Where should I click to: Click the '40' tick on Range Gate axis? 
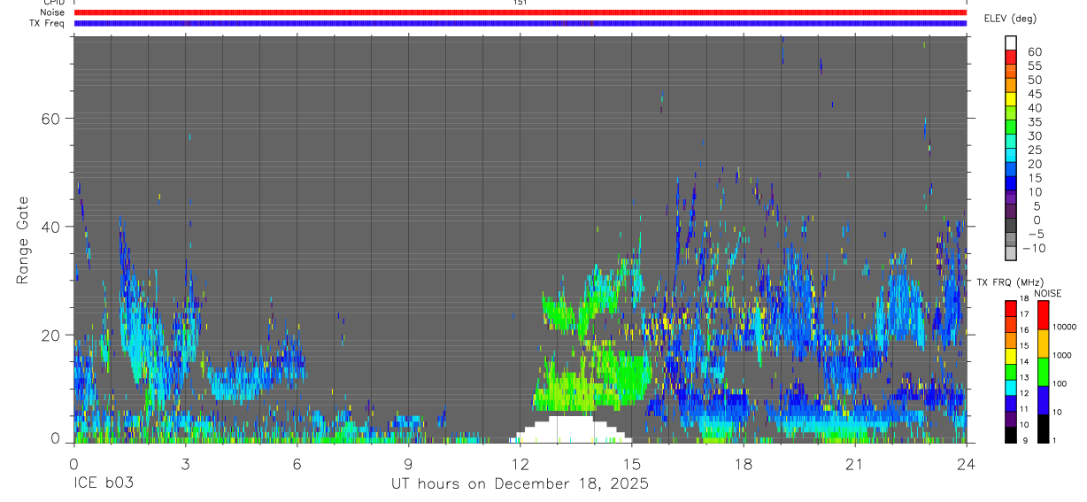click(x=51, y=227)
